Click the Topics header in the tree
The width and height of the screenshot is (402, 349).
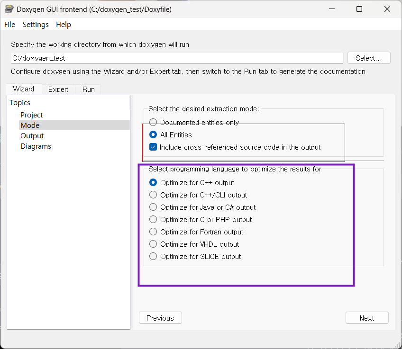tap(20, 103)
